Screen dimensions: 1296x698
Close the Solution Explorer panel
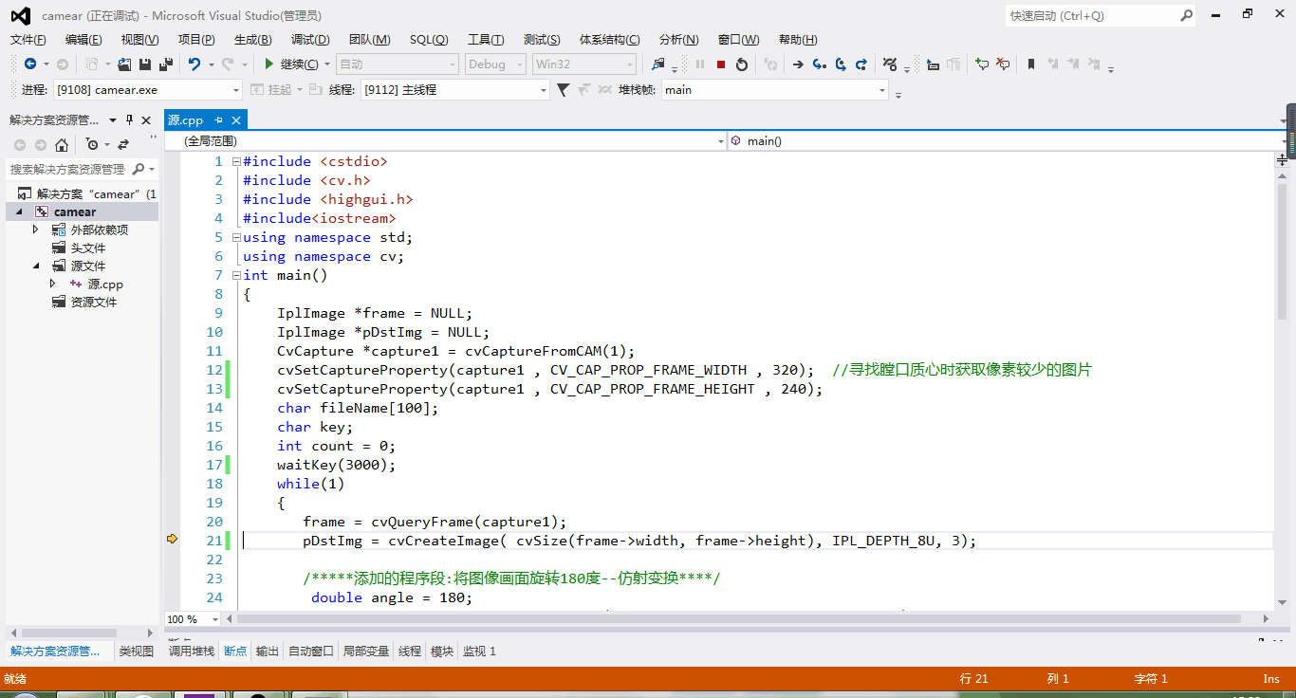click(146, 120)
